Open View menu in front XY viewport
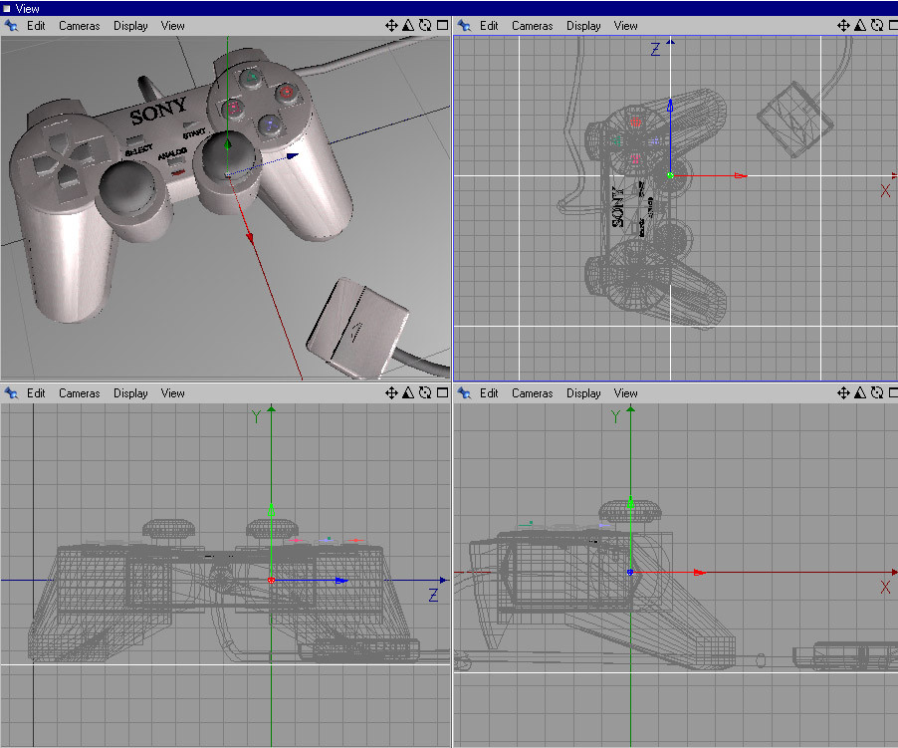Image resolution: width=898 pixels, height=748 pixels. (x=625, y=392)
